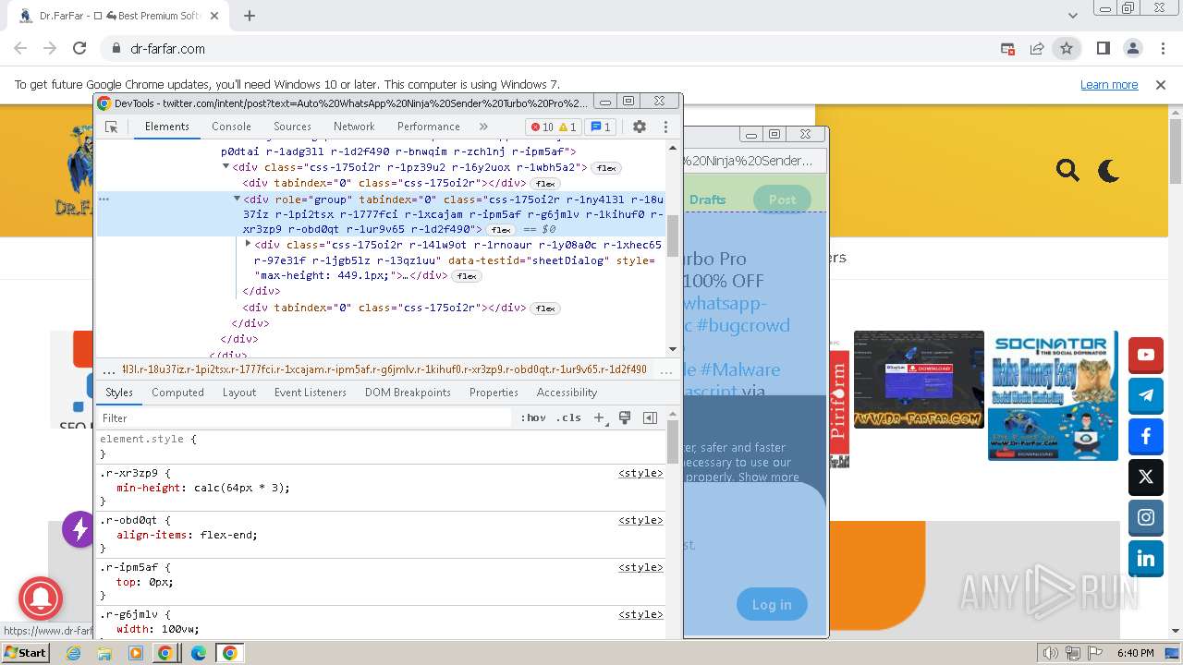Viewport: 1183px width, 665px height.
Task: Open Chrome side panel icon
Action: pyautogui.click(x=1103, y=48)
